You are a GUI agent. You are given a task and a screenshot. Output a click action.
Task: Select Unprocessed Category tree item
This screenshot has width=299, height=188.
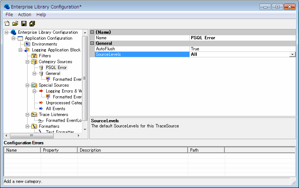click(x=64, y=103)
